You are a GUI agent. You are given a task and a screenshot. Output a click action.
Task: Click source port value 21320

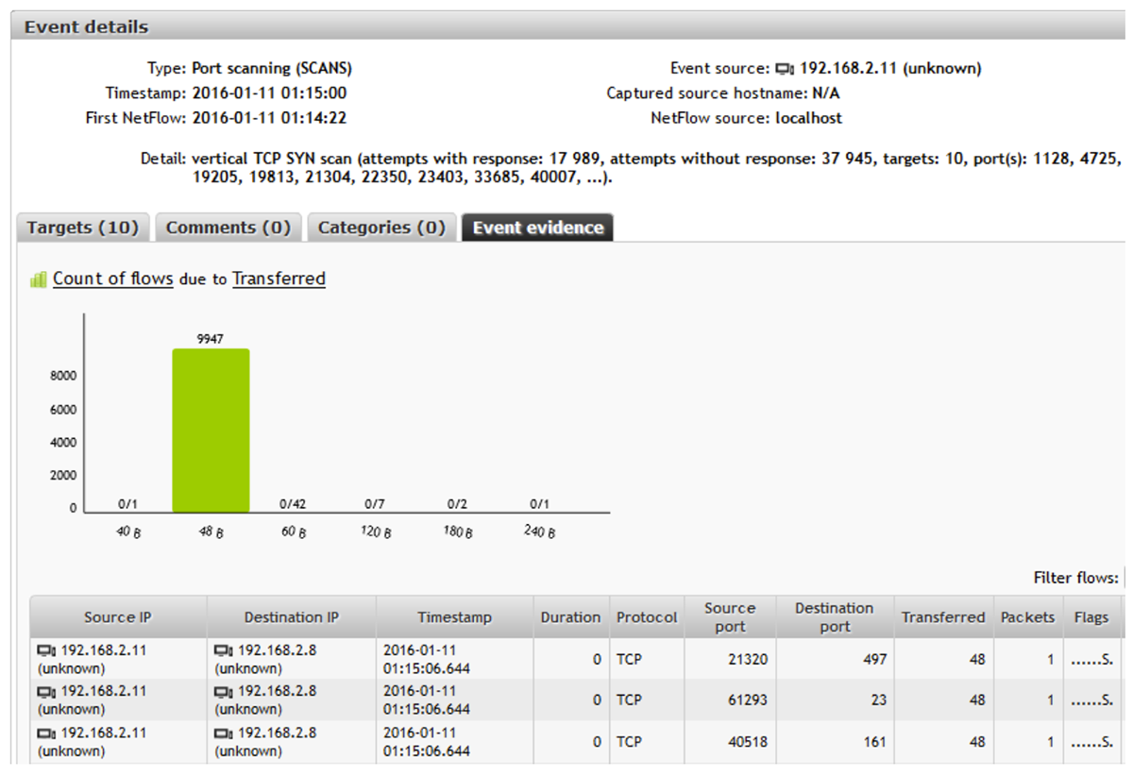[x=746, y=659]
